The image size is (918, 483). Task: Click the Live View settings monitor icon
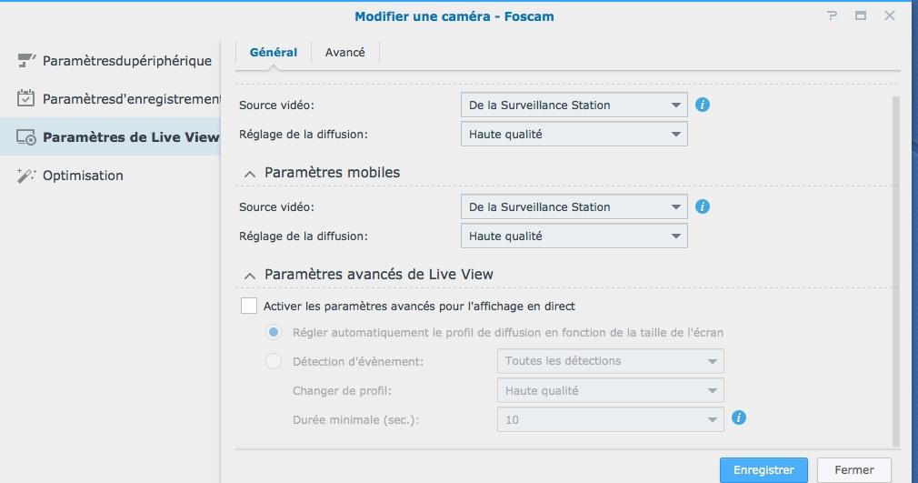[26, 137]
